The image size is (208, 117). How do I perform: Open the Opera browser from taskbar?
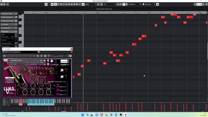(102, 115)
